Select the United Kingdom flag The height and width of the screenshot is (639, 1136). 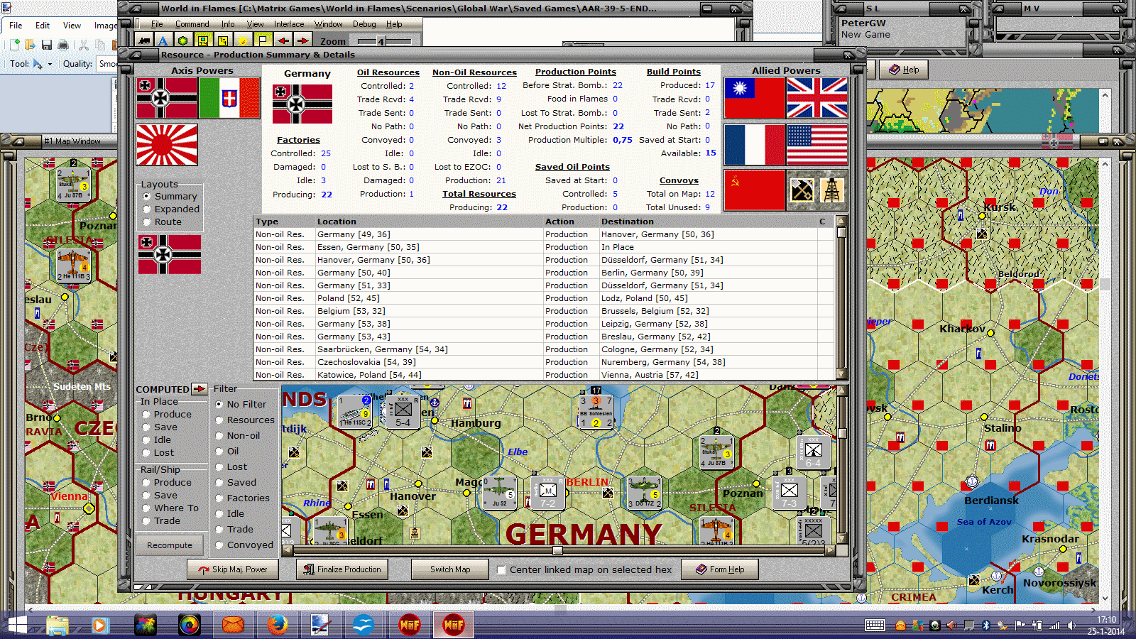click(x=817, y=98)
